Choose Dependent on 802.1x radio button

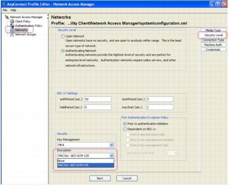(x=125, y=129)
